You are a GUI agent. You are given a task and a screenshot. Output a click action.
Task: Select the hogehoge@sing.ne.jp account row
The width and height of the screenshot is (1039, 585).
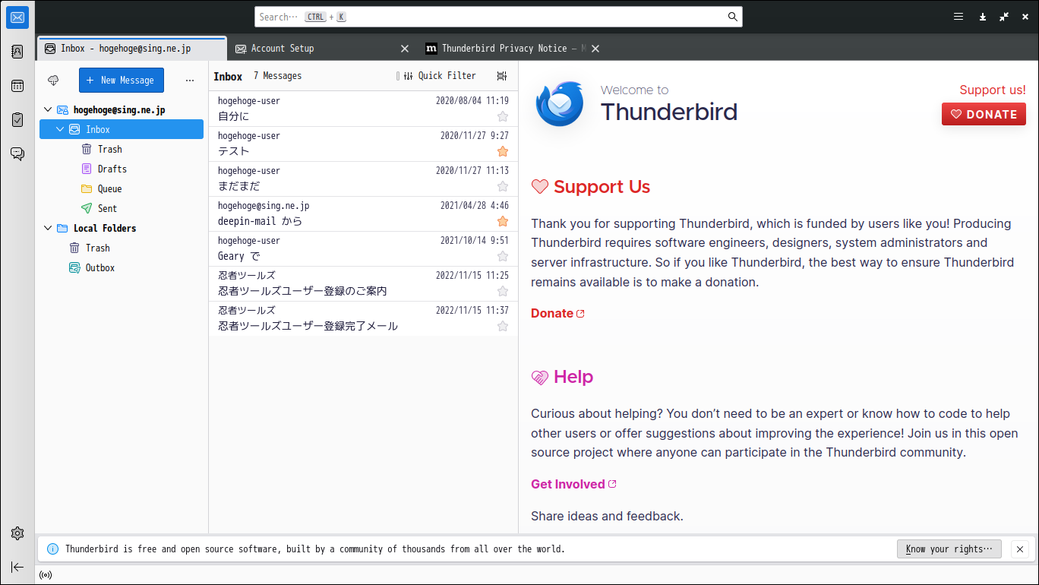pyautogui.click(x=122, y=110)
